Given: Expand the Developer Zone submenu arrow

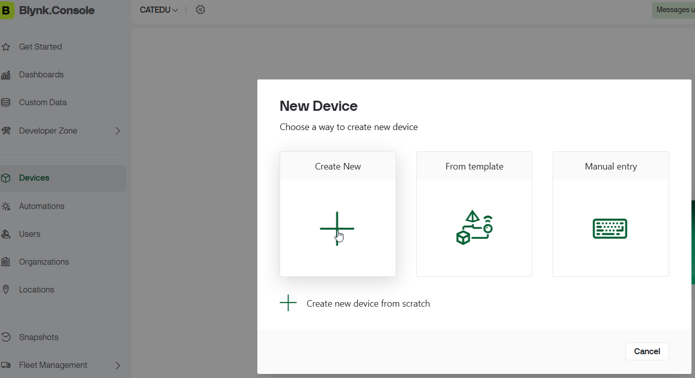Looking at the screenshot, I should 118,131.
